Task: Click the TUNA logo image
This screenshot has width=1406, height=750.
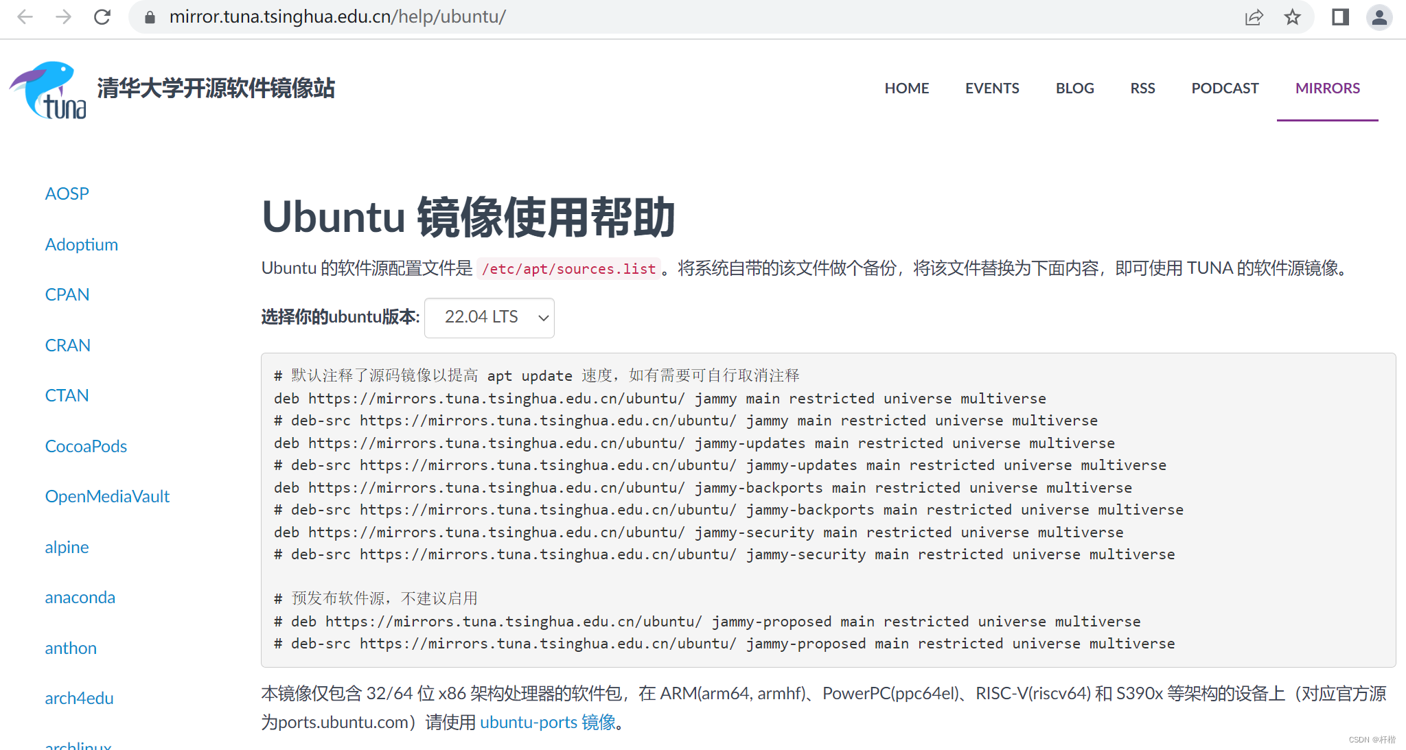Action: click(48, 90)
